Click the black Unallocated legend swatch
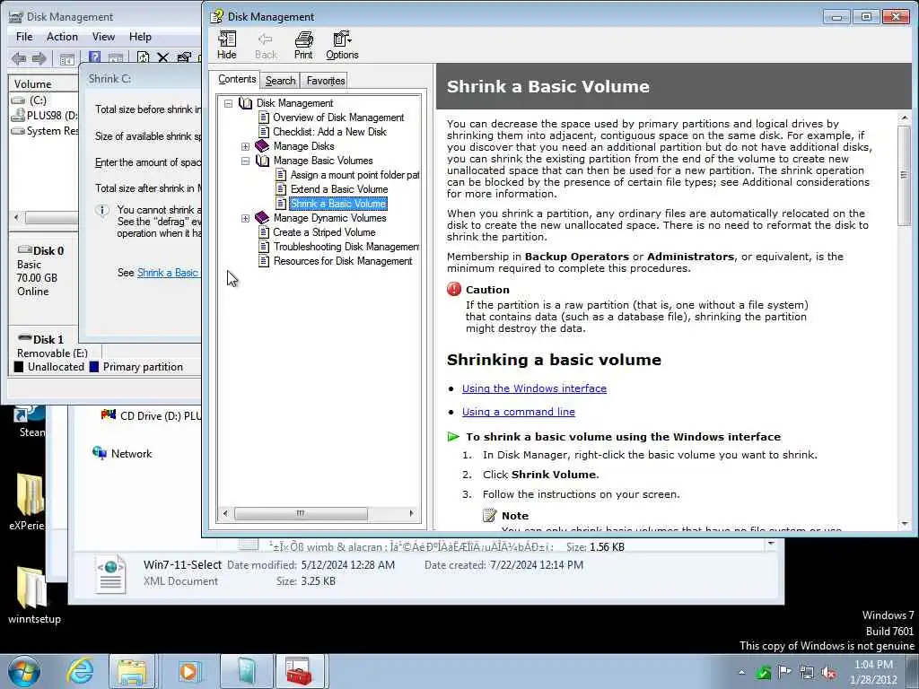The height and width of the screenshot is (689, 919). [x=19, y=367]
